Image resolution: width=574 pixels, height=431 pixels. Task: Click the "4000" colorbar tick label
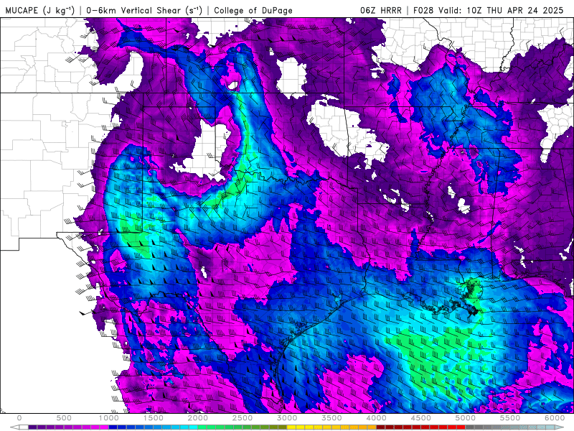376,418
